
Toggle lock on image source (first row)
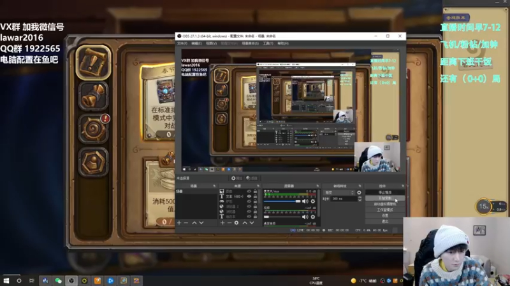click(256, 191)
